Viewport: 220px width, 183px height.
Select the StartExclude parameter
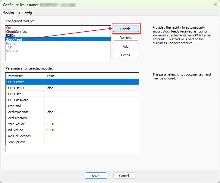coord(25,124)
